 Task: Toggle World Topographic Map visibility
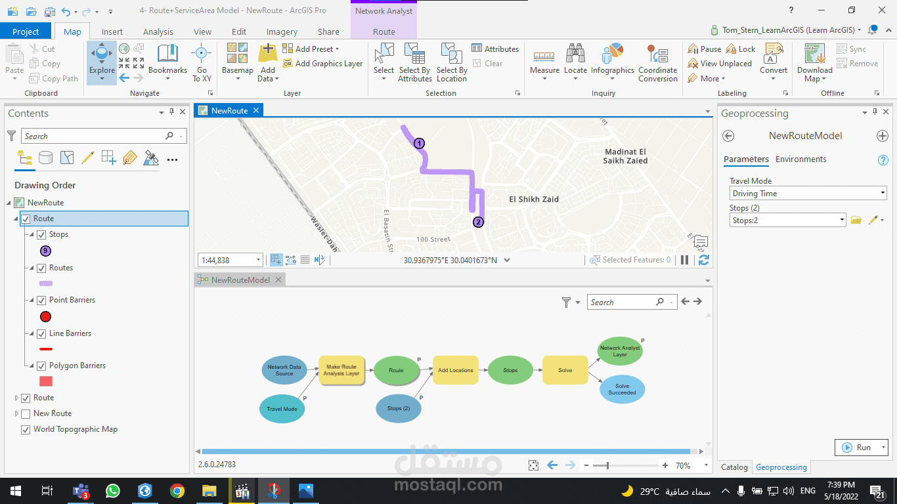pyautogui.click(x=26, y=429)
